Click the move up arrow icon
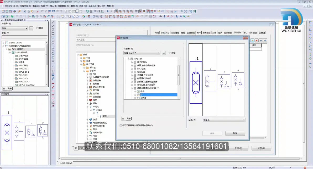313x169 pixels. (261, 40)
